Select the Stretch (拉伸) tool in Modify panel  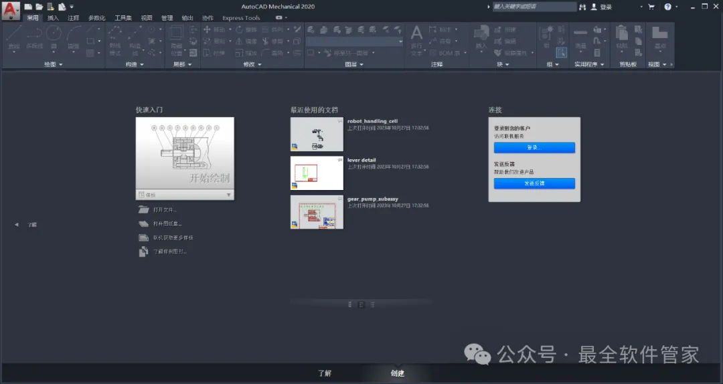pos(214,53)
